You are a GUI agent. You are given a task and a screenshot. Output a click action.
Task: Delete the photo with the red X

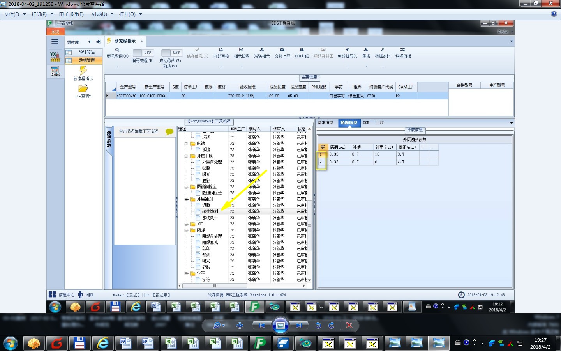tap(349, 325)
